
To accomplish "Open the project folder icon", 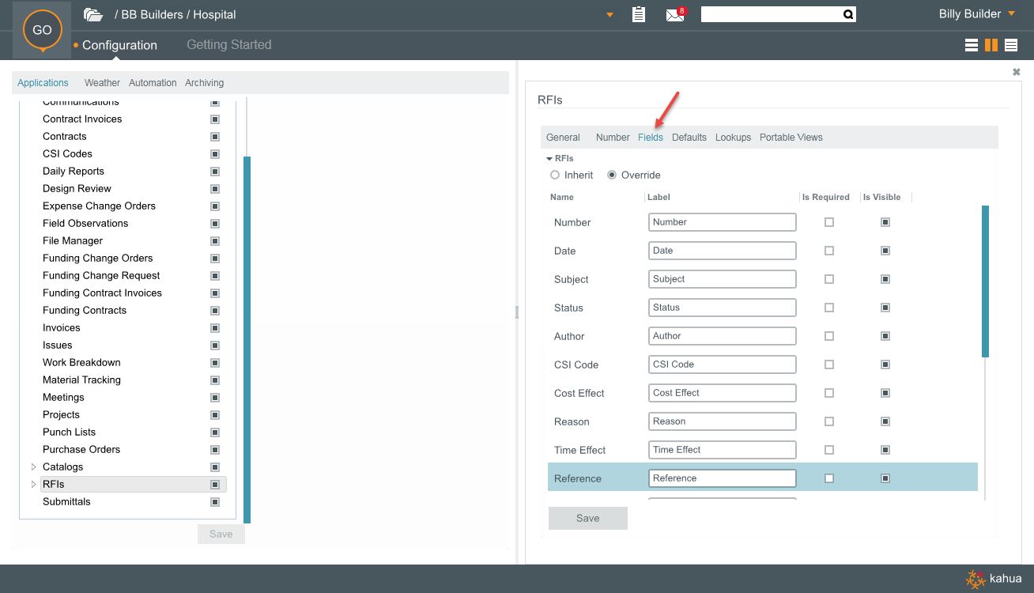I will coord(93,14).
